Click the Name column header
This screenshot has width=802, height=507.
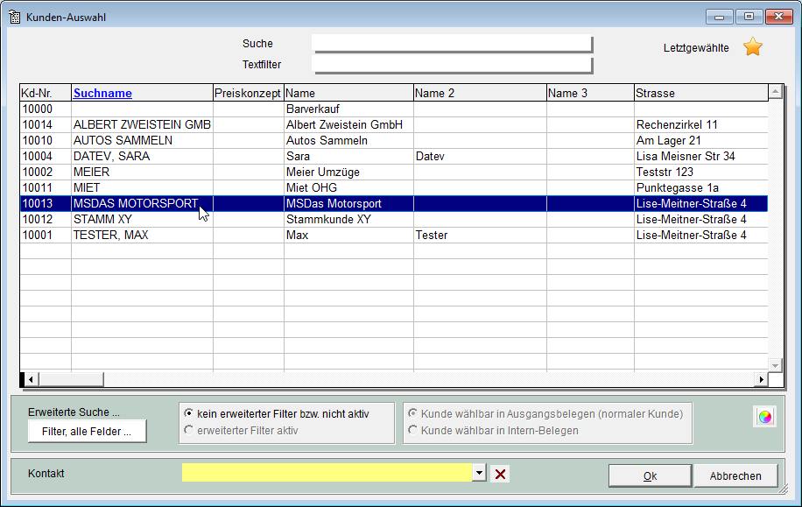click(x=348, y=93)
